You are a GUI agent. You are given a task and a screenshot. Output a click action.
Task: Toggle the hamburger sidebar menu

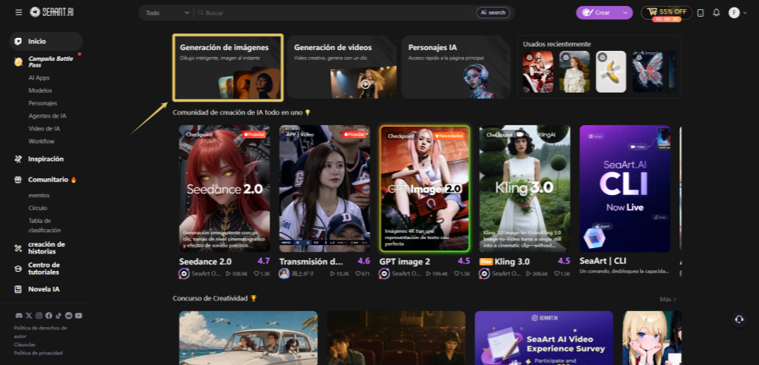(18, 12)
